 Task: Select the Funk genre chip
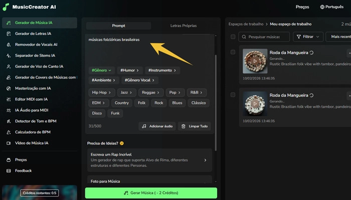[x=115, y=113]
